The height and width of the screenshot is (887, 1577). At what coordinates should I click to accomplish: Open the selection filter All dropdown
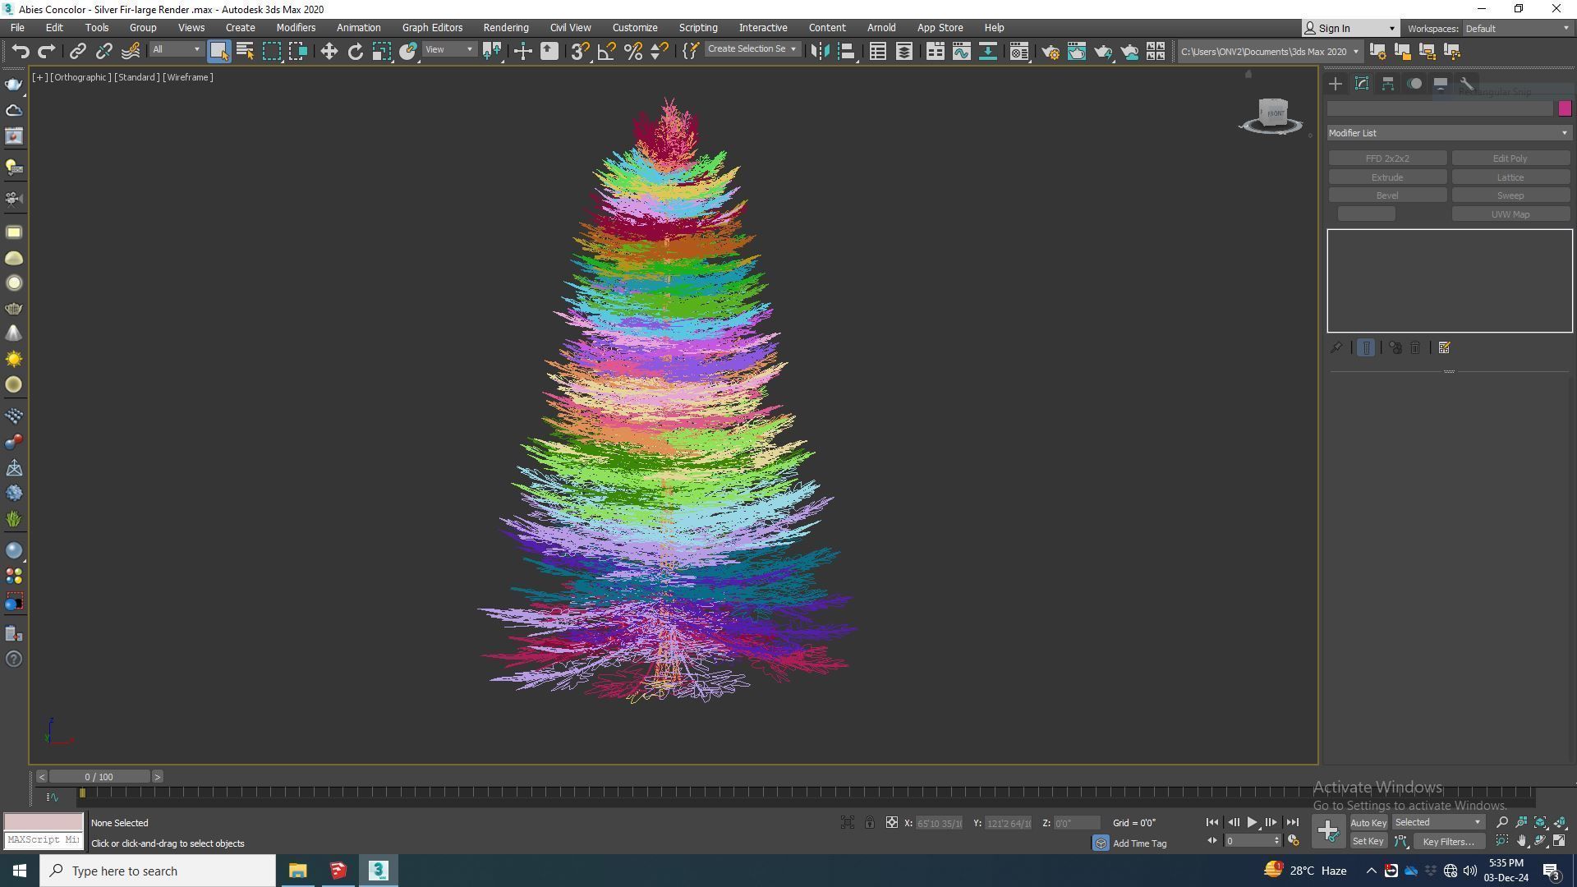coord(176,50)
